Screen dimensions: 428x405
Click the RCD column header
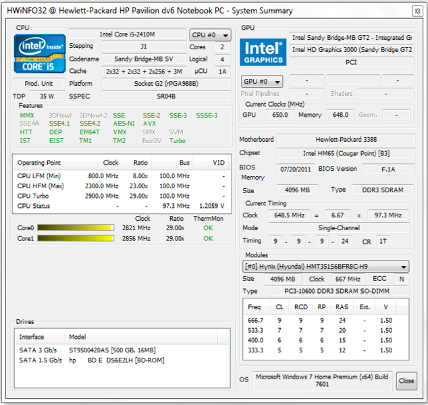click(301, 307)
